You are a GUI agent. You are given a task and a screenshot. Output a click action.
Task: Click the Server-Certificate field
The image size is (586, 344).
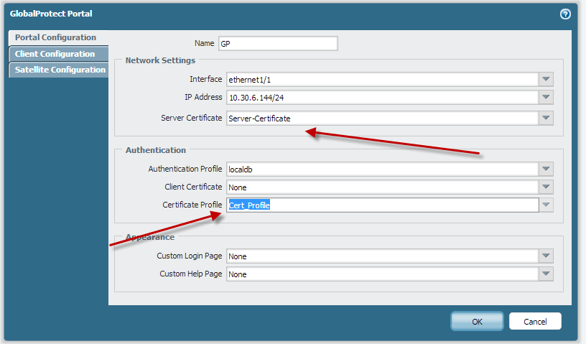point(383,118)
